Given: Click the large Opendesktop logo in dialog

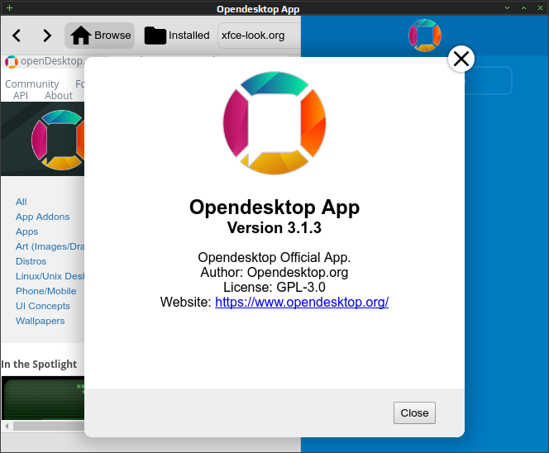Looking at the screenshot, I should coord(274,123).
